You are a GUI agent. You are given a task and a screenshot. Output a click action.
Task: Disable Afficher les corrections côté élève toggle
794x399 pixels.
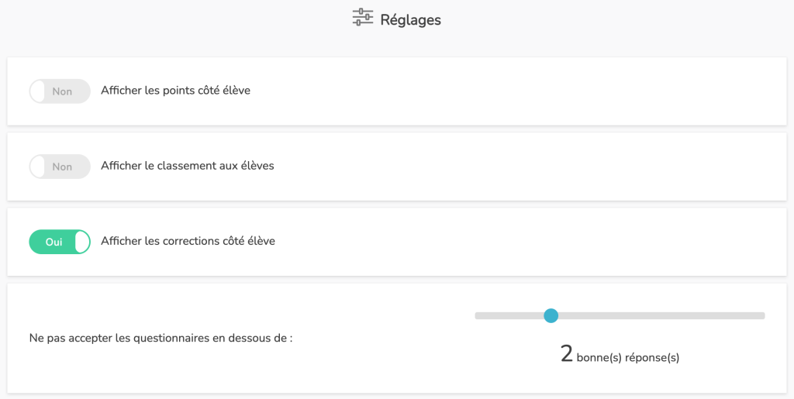[60, 242]
